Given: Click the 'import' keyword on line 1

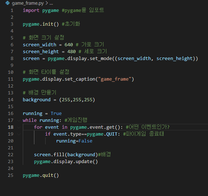Looking at the screenshot, I should pyautogui.click(x=31, y=10).
